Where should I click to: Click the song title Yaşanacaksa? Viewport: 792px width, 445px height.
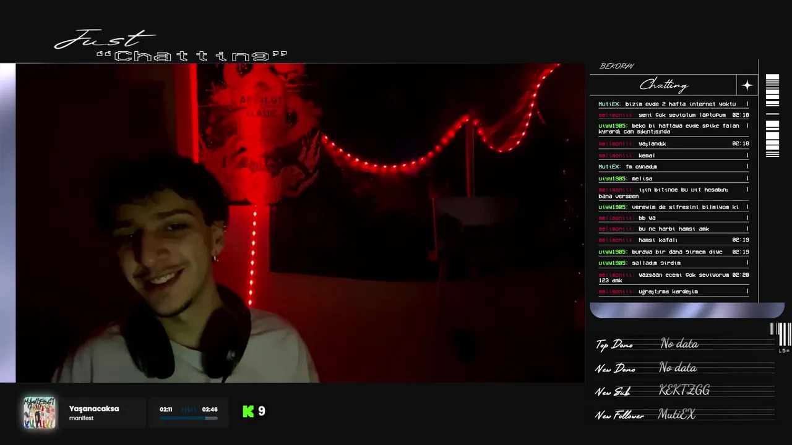click(x=94, y=409)
